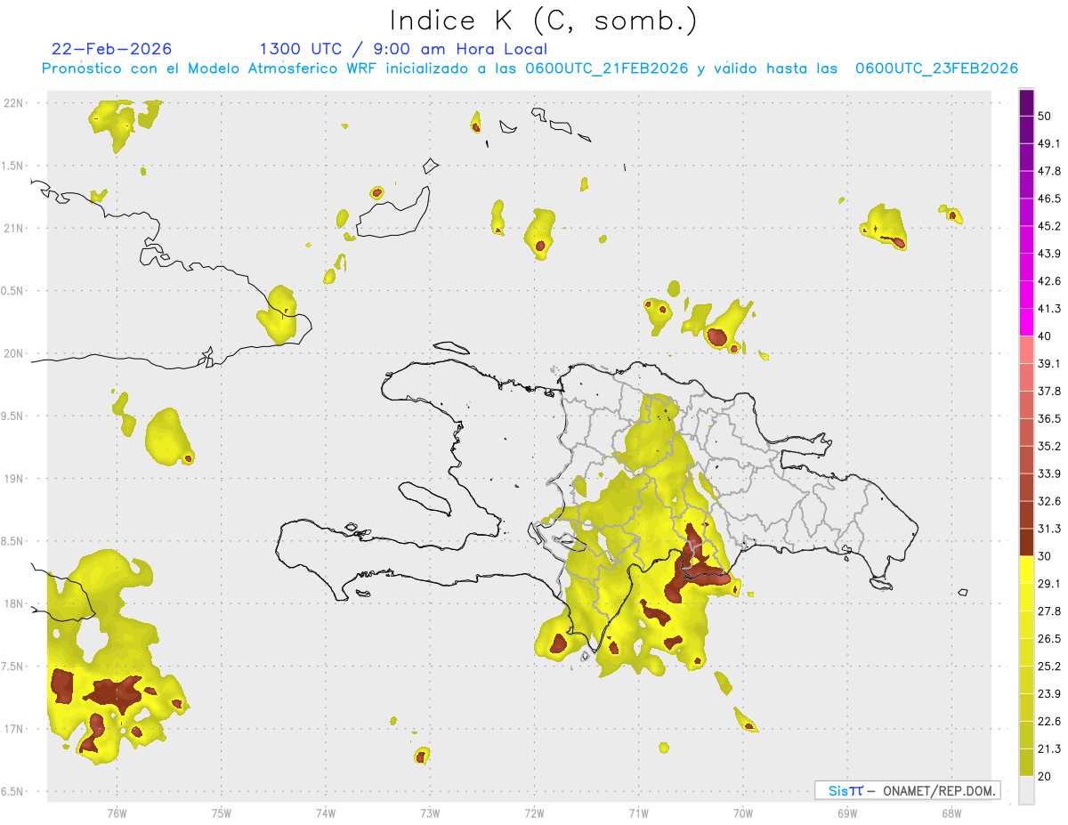Select the 29.1 color scale value
The image size is (1068, 825).
(1049, 584)
